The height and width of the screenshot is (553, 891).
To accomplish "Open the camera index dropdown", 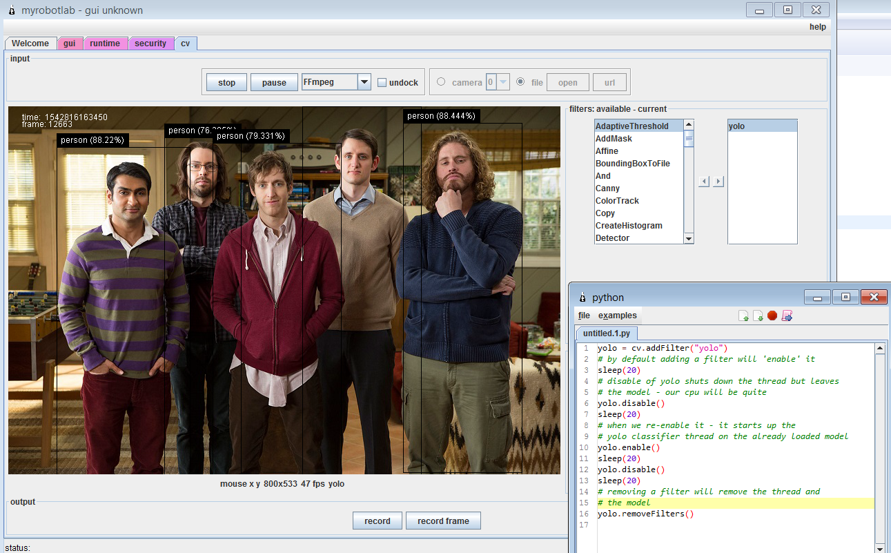I will click(x=503, y=82).
